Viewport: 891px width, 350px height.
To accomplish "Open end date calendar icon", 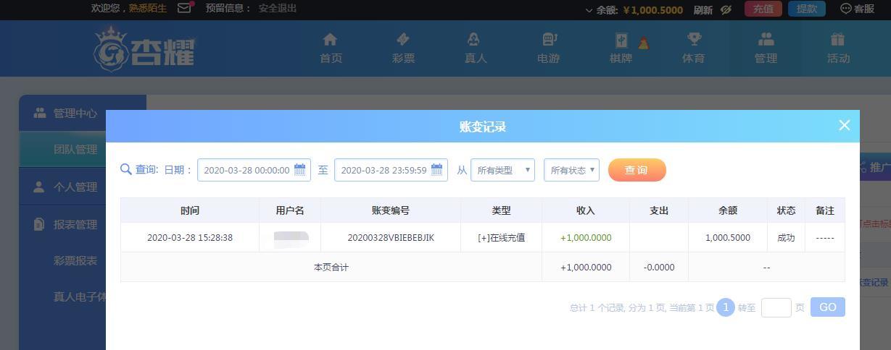I will 436,170.
